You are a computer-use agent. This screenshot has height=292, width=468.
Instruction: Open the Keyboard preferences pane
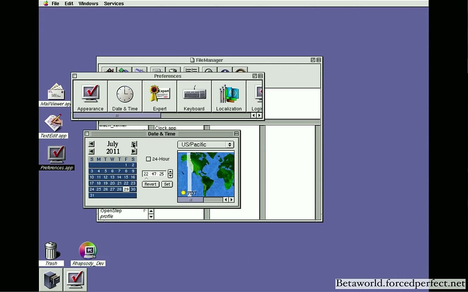click(194, 96)
